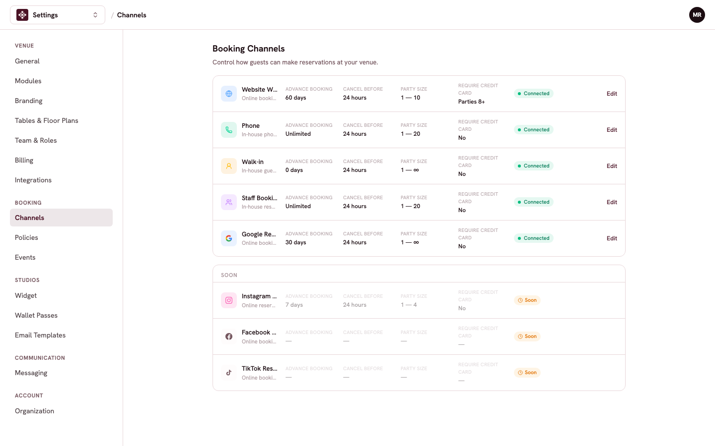Click the Channels breadcrumb

132,15
